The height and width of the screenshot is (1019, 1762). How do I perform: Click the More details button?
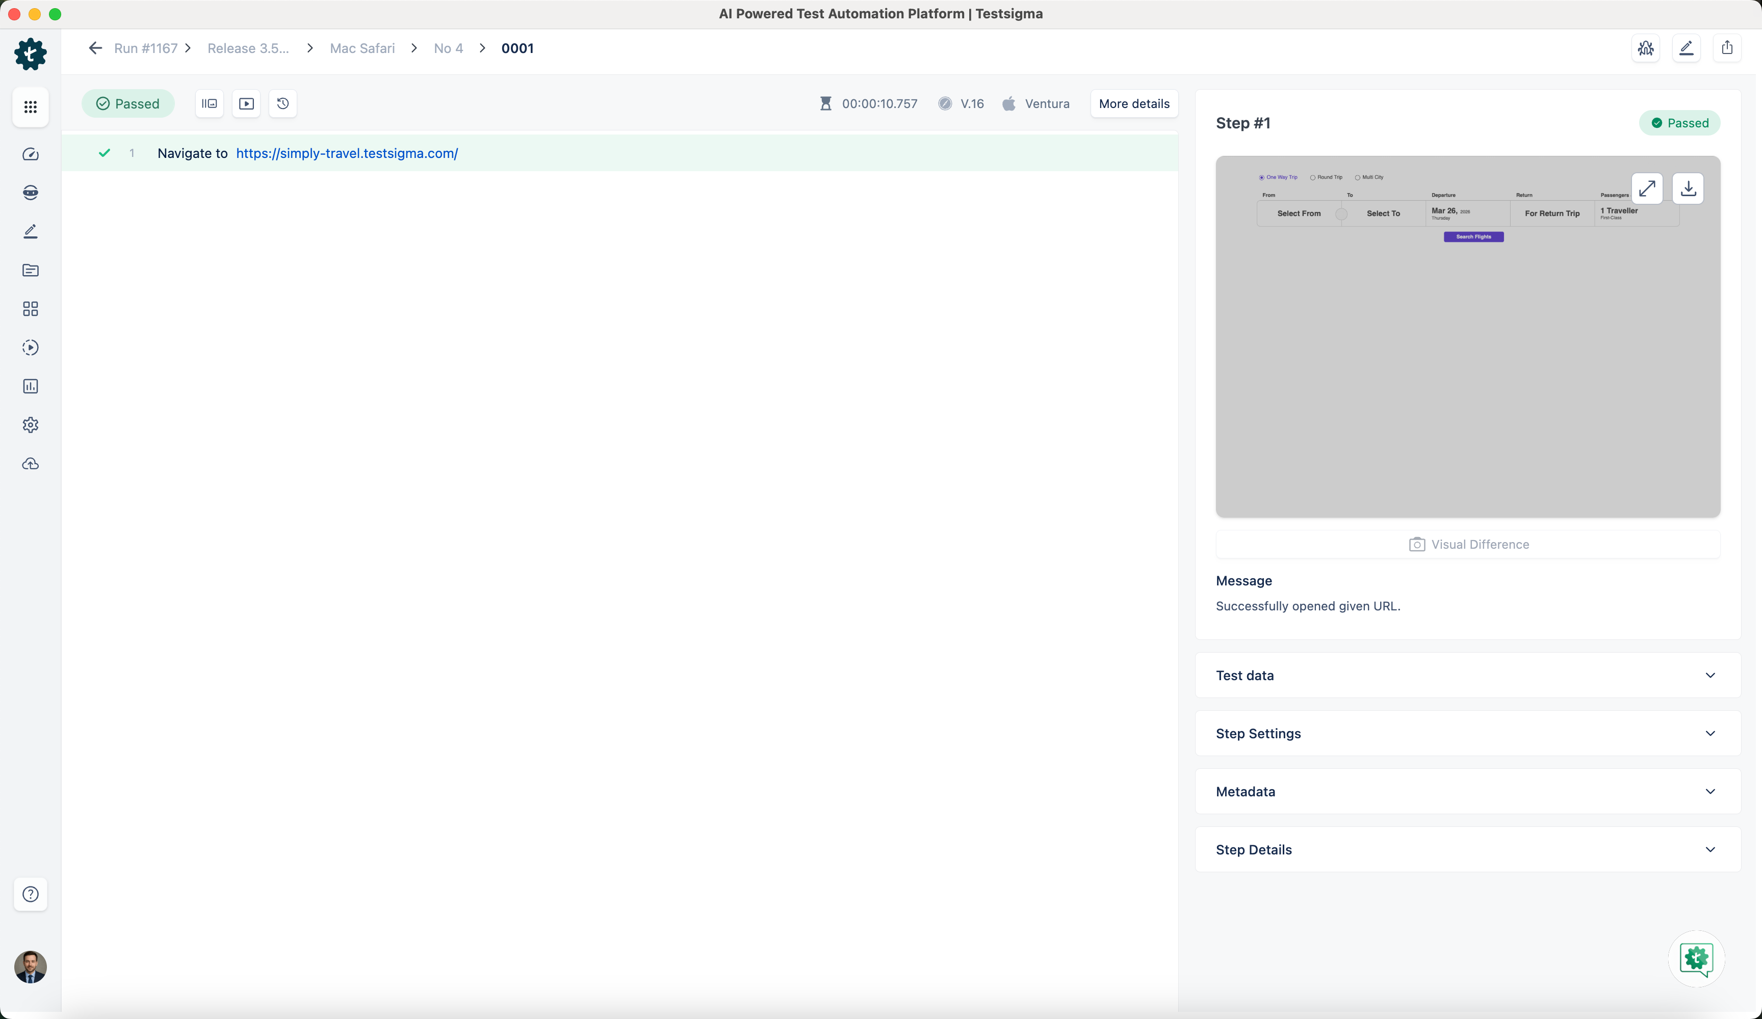(x=1133, y=103)
